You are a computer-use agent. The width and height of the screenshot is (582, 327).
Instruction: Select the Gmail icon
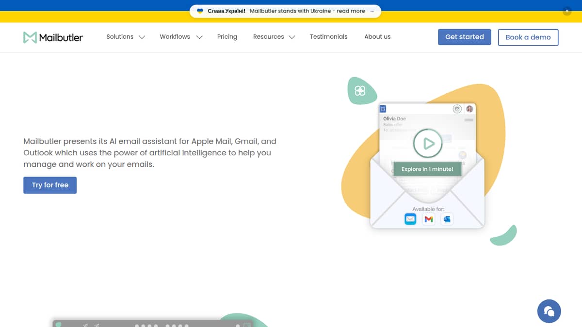(428, 219)
